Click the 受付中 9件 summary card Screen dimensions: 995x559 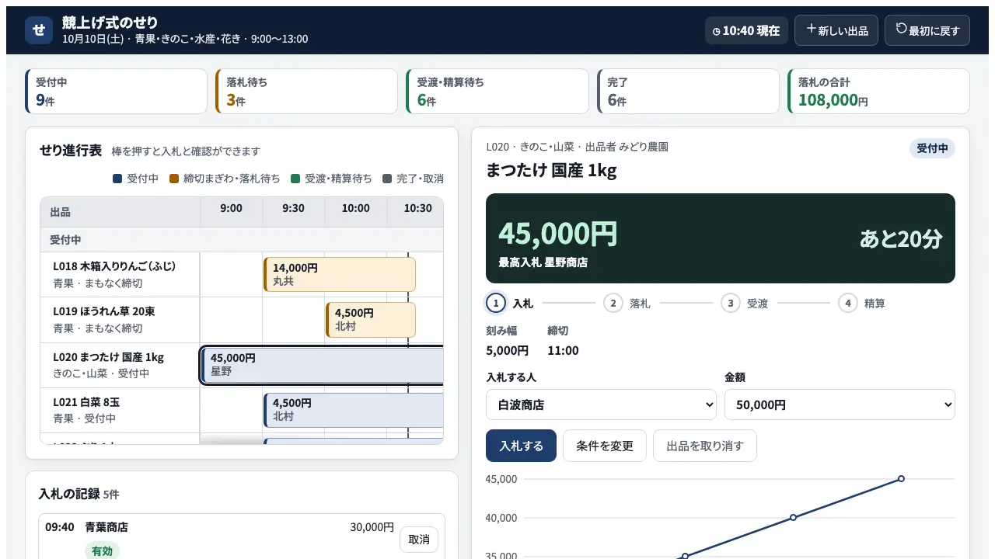[117, 91]
